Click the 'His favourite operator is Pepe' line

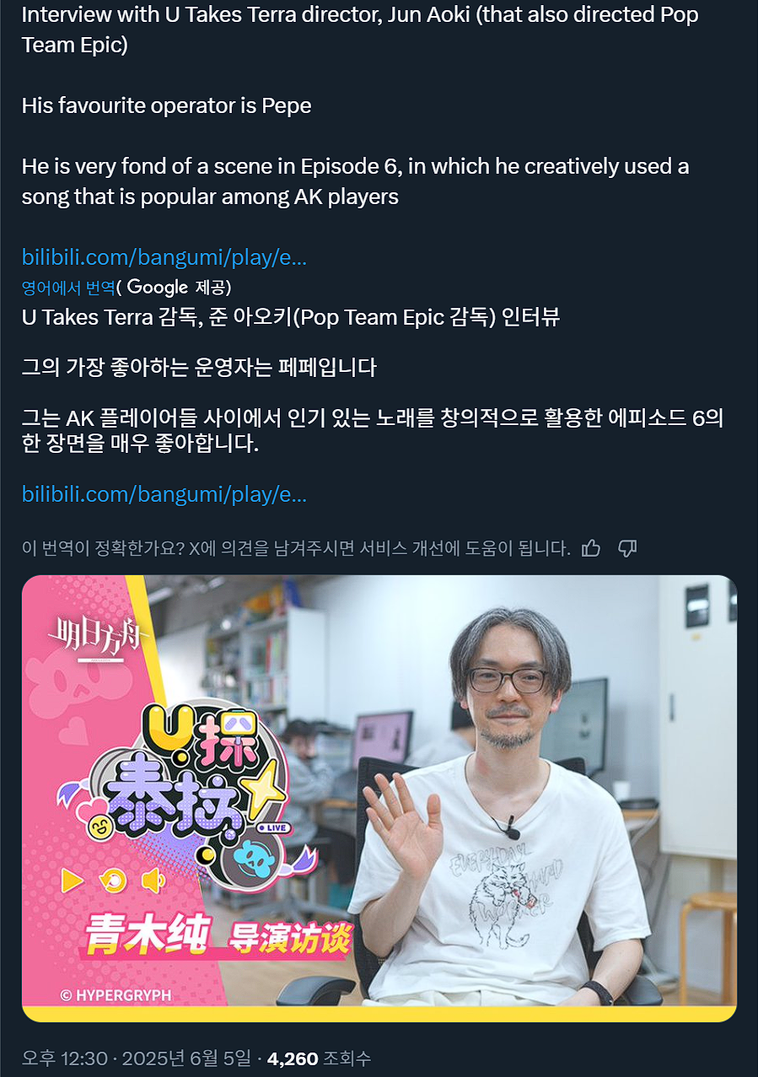point(166,105)
